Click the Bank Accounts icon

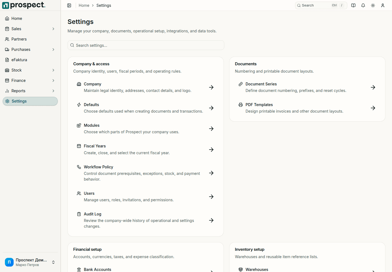(79, 270)
